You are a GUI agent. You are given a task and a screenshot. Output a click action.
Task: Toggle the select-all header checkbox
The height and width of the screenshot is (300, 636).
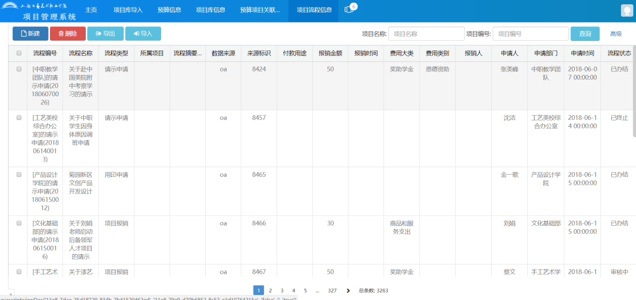click(x=19, y=53)
